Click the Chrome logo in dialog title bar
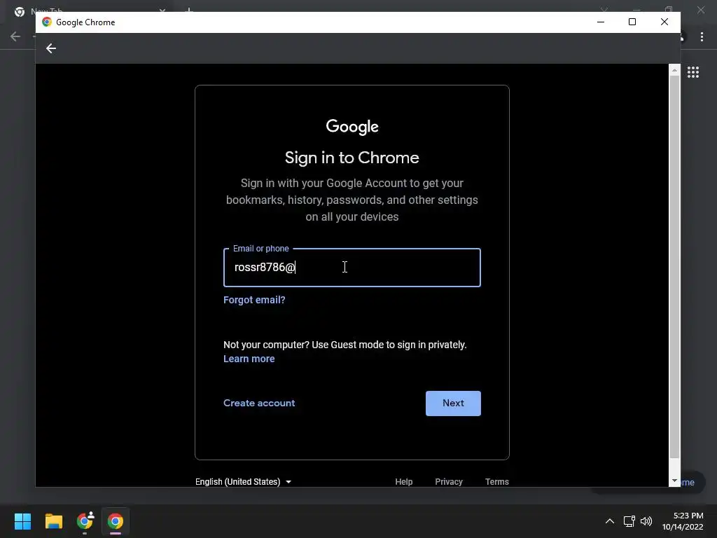 coord(47,22)
